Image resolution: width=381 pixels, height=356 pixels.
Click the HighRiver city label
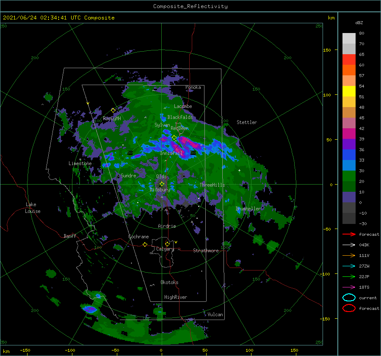176,297
